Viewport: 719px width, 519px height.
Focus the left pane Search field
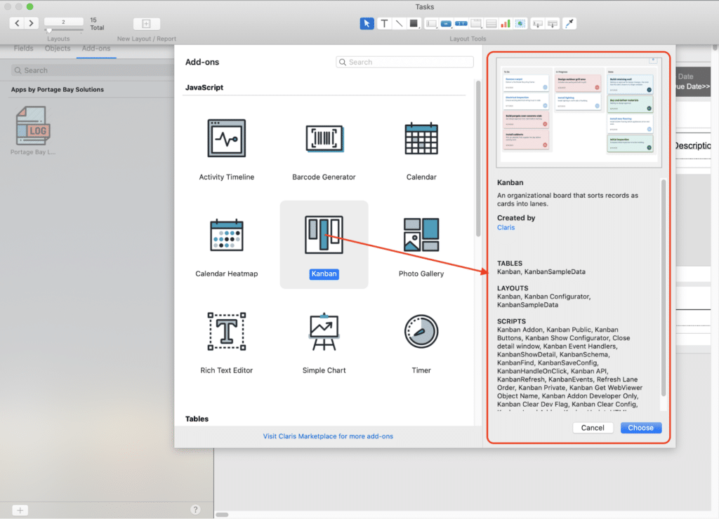[92, 70]
